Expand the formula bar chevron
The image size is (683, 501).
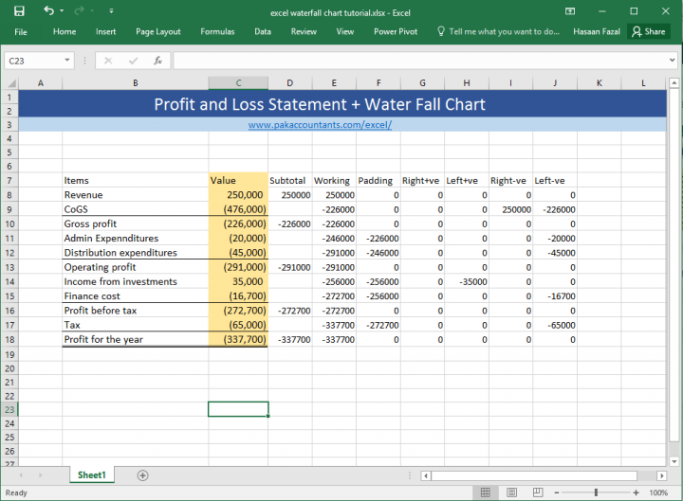(x=673, y=61)
